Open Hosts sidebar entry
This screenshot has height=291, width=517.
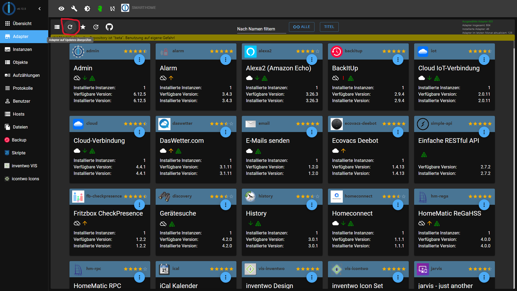(x=24, y=114)
